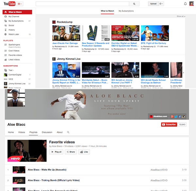
Task: Open the Google+ icon on banner
Action: pos(172,116)
